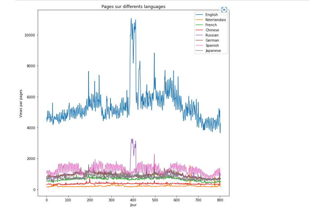This screenshot has width=309, height=207.
Task: Click the 400 tick label on x-axis
Action: click(x=133, y=200)
